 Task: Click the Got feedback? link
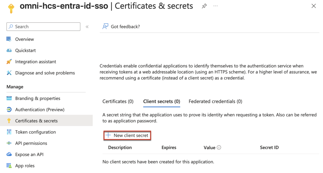(x=125, y=27)
